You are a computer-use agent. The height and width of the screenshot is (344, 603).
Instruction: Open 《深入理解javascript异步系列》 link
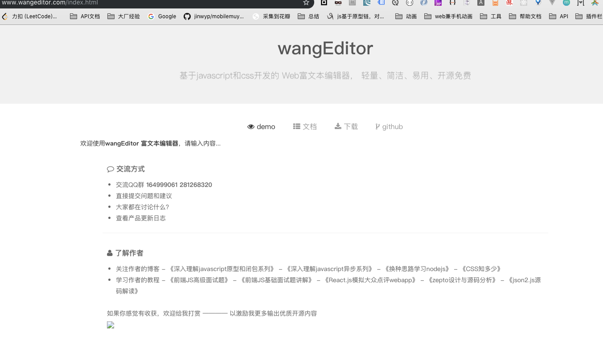pos(329,269)
